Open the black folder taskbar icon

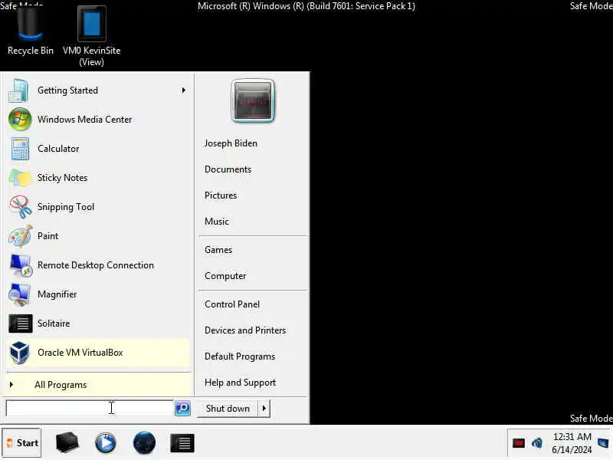click(67, 442)
